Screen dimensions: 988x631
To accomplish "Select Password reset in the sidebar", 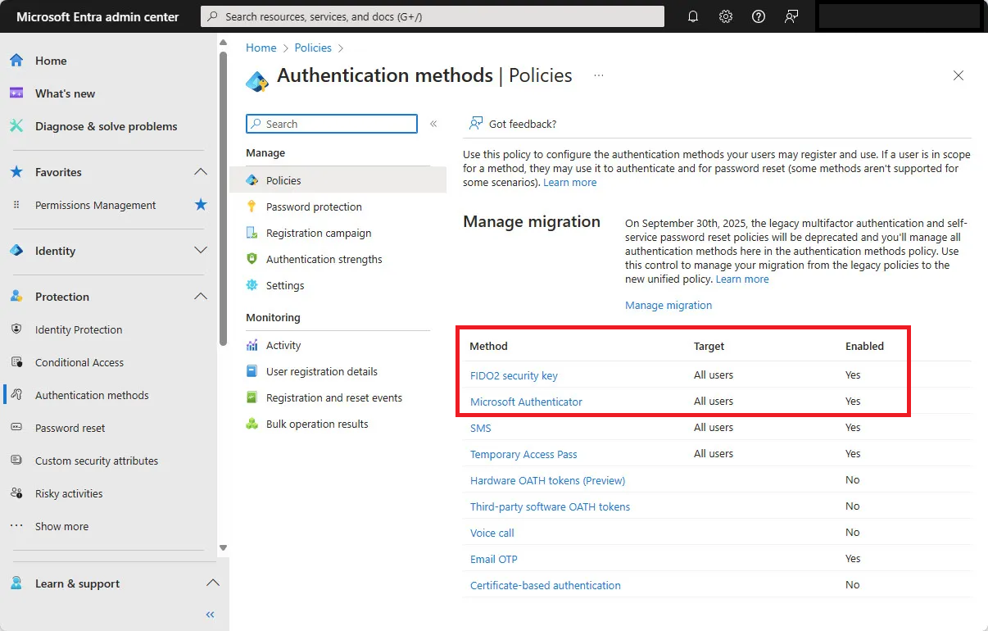I will coord(70,428).
